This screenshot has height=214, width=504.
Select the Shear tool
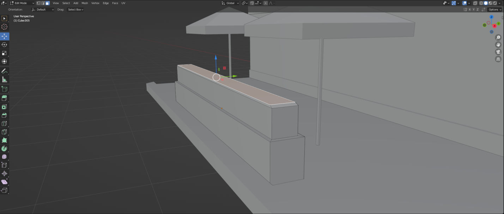(5, 182)
